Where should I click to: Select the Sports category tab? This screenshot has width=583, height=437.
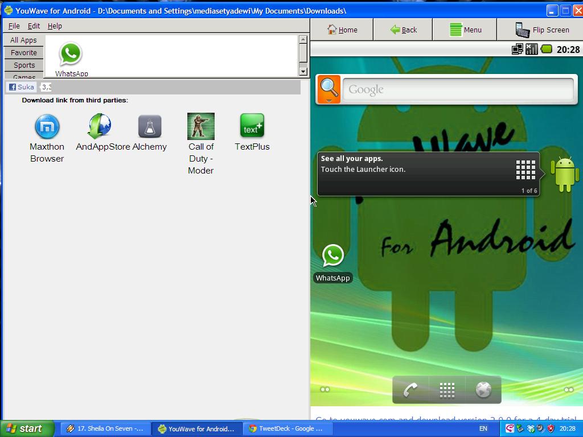24,65
